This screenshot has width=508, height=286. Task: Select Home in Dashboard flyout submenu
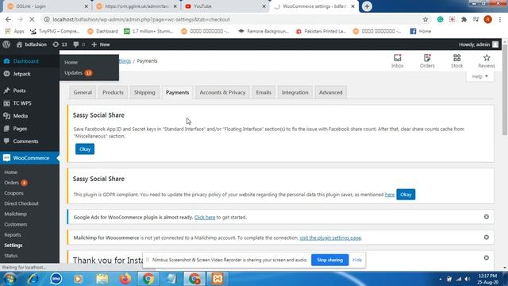tap(71, 62)
